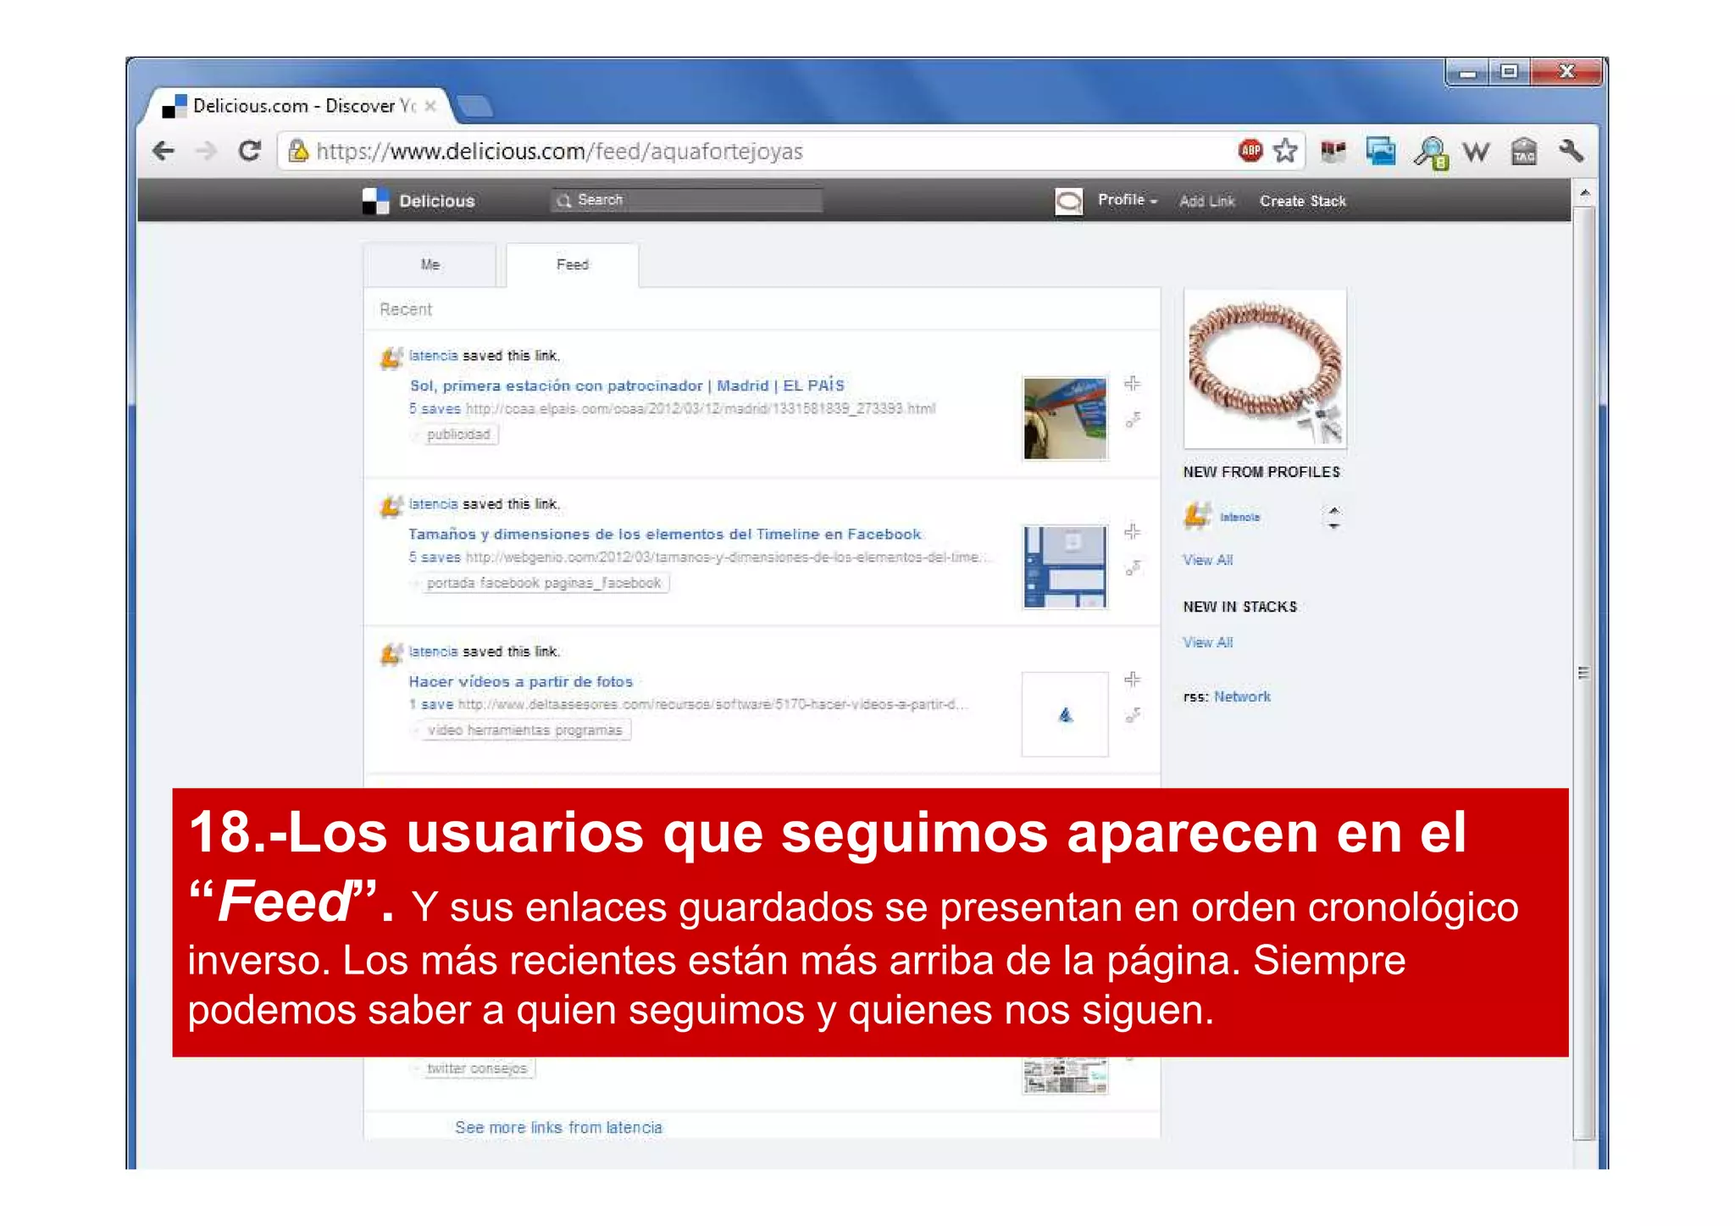Open the rss Network link
Image resolution: width=1735 pixels, height=1226 pixels.
(x=1242, y=696)
